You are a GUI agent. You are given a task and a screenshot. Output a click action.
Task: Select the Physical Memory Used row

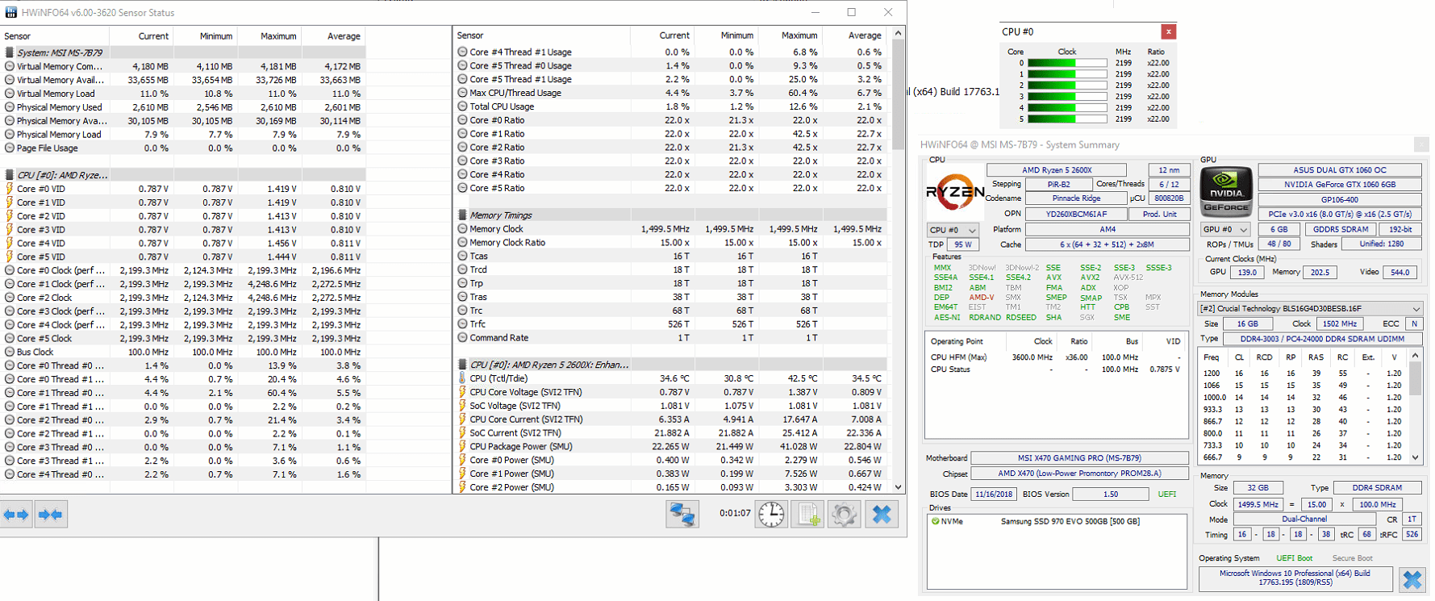[183, 107]
